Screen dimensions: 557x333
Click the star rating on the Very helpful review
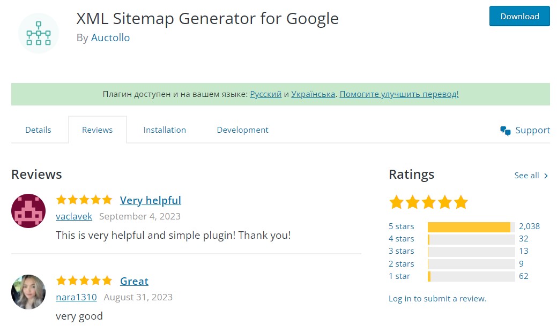(84, 200)
